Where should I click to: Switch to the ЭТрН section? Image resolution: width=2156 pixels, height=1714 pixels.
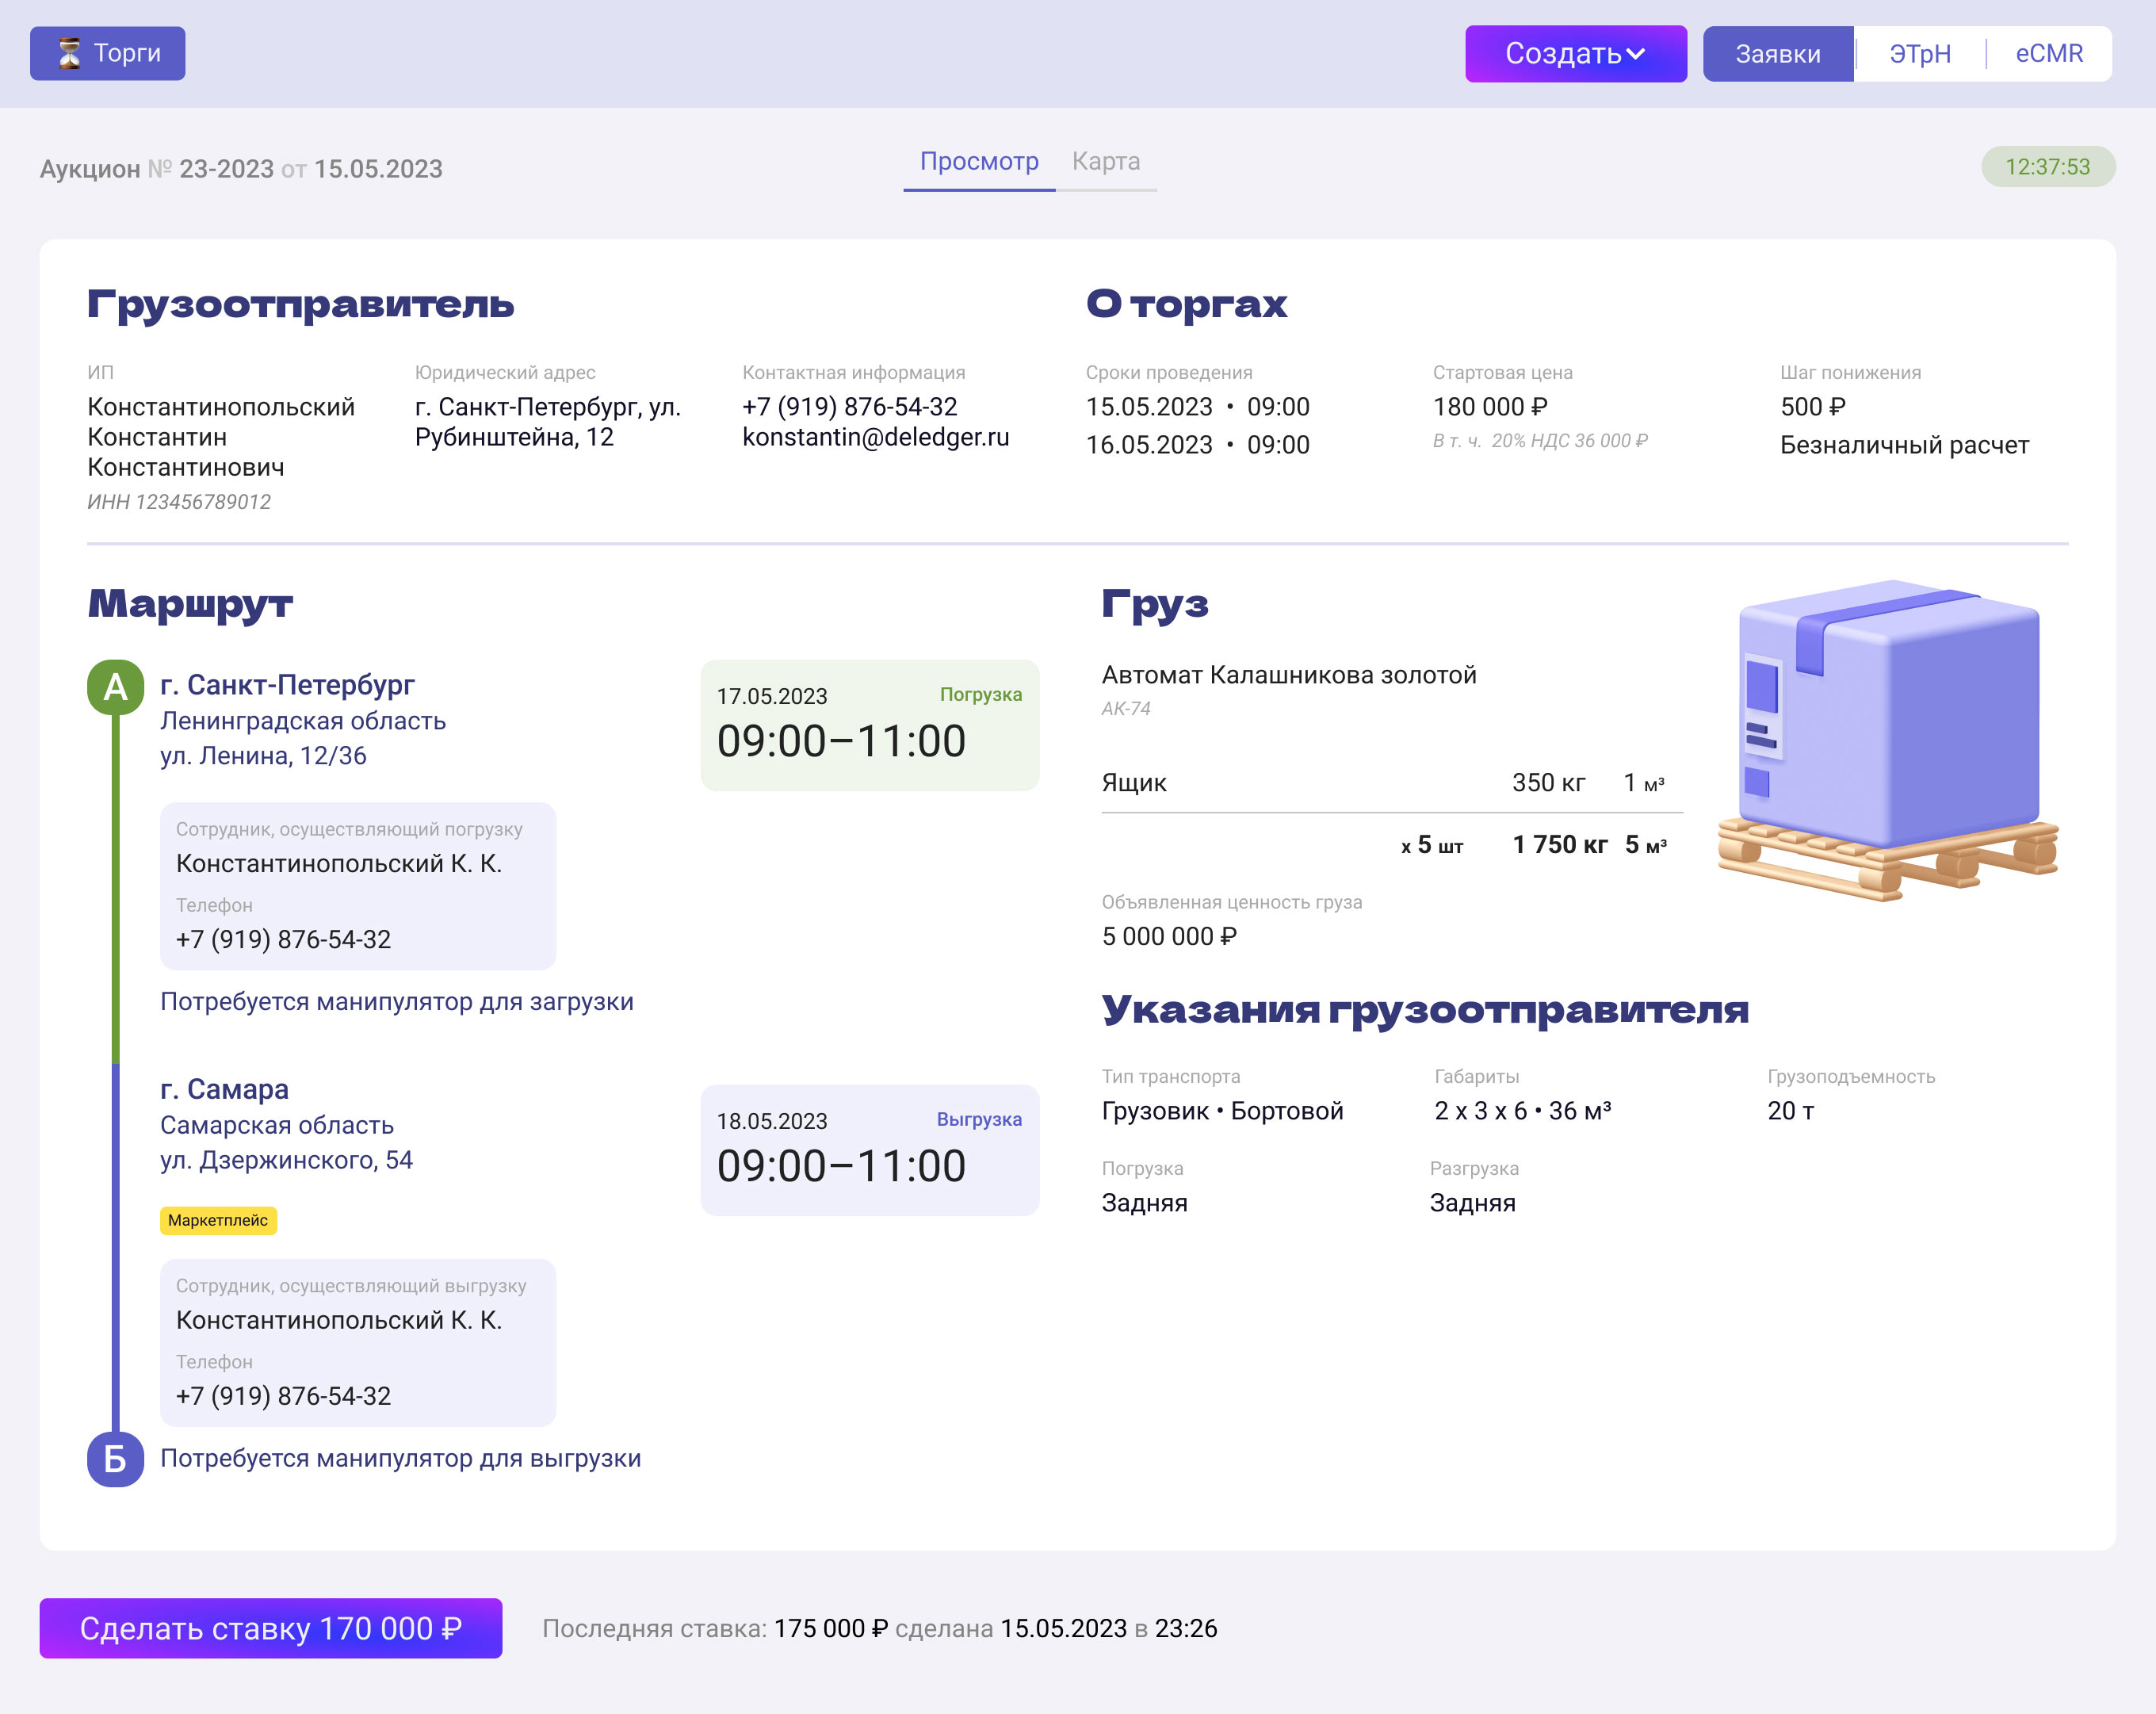(x=1920, y=54)
